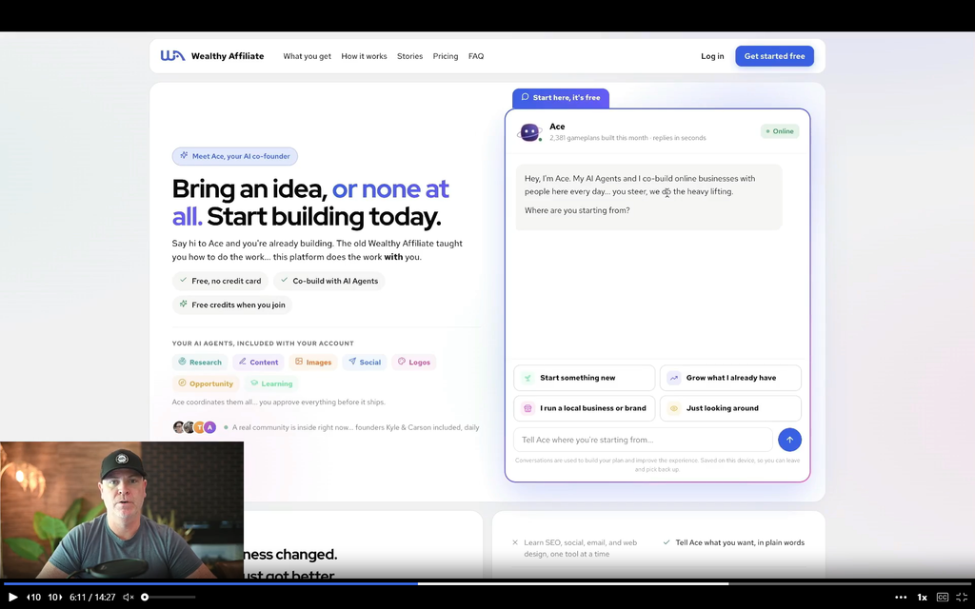The image size is (975, 609).
Task: Seek on the video progress bar
Action: click(x=487, y=584)
